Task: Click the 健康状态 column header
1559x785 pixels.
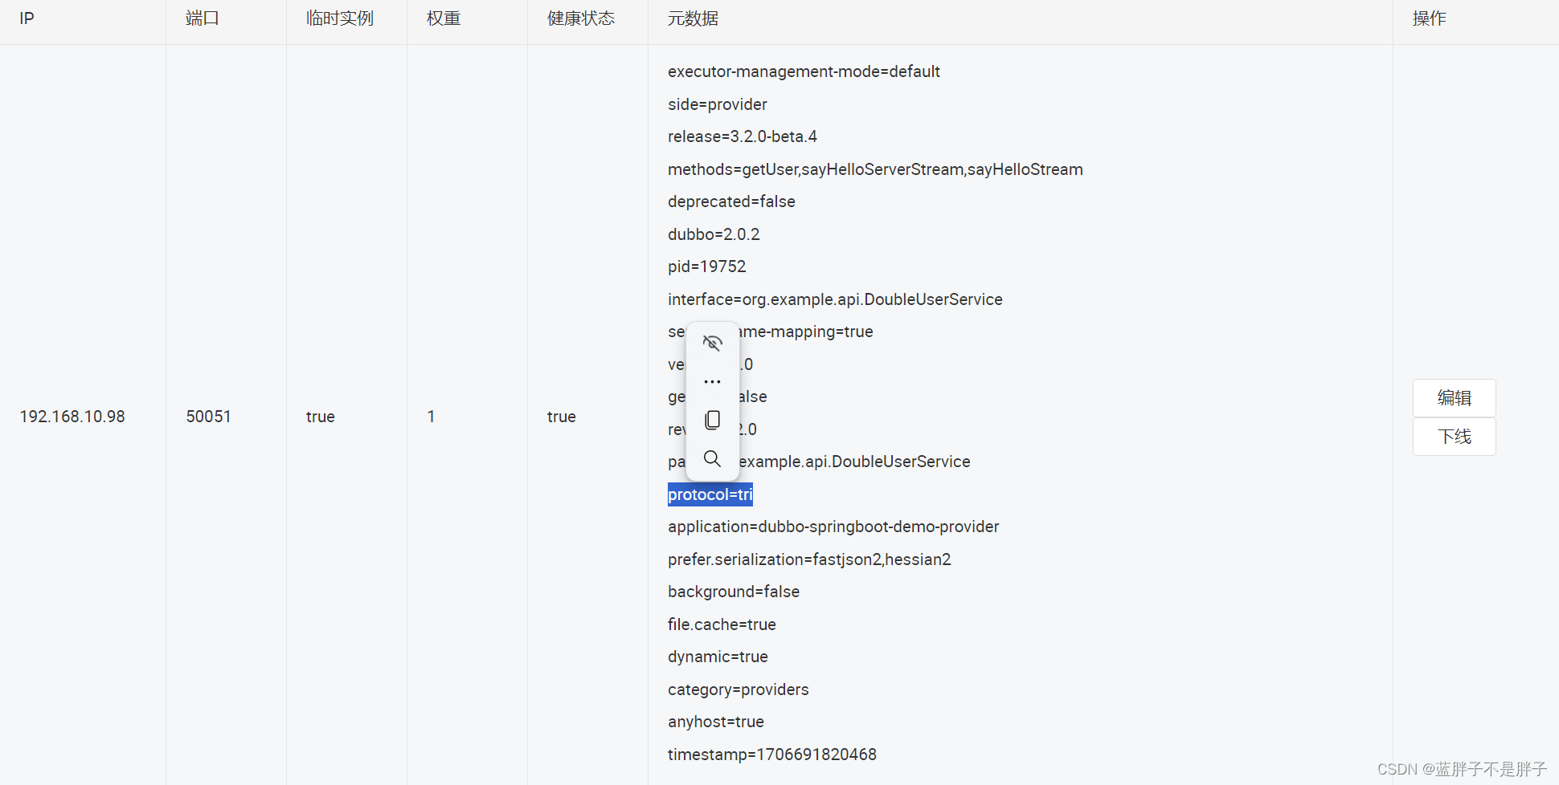Action: [x=581, y=18]
